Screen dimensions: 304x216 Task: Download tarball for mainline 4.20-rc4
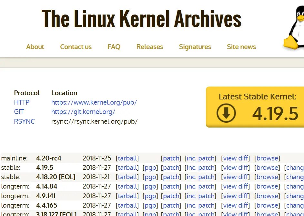(127, 158)
